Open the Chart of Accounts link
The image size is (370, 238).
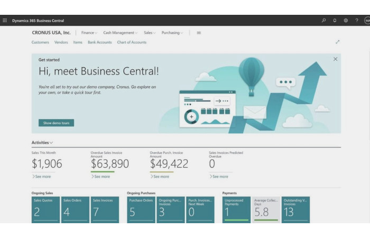tap(132, 42)
